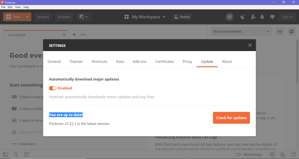This screenshot has width=299, height=159.
Task: Click the highlighted 'You are up to date!' text
Action: point(66,115)
